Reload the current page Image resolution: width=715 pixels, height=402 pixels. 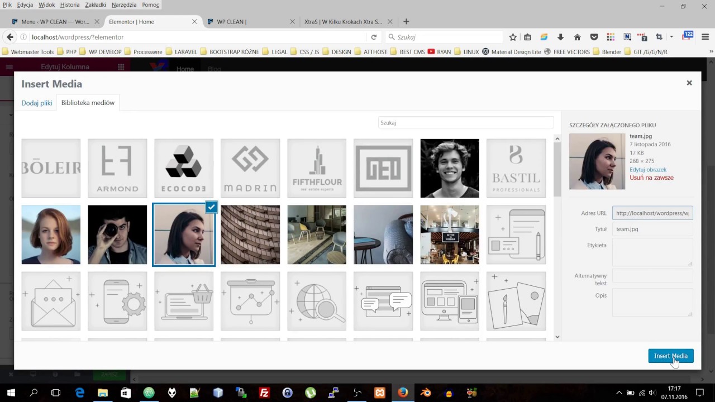pos(374,37)
